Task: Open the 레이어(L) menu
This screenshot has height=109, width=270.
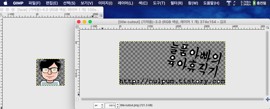Action: click(x=126, y=3)
